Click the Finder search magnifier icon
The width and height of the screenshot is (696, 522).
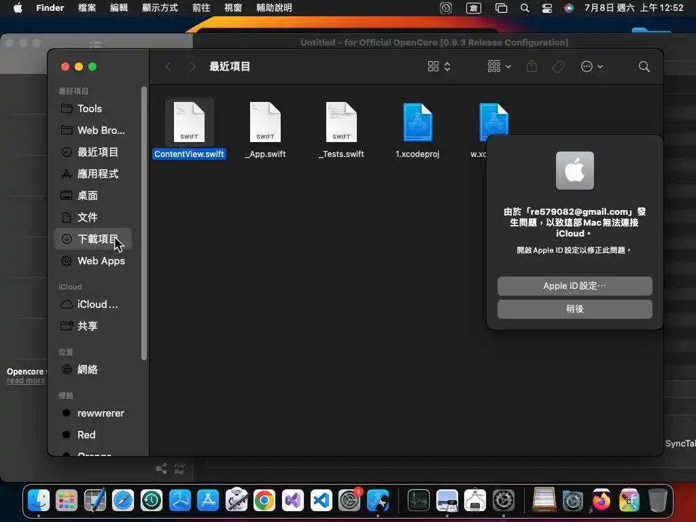coord(644,67)
